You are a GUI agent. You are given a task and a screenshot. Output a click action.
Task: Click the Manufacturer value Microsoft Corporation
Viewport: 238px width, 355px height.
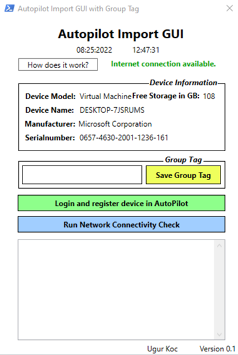click(115, 124)
